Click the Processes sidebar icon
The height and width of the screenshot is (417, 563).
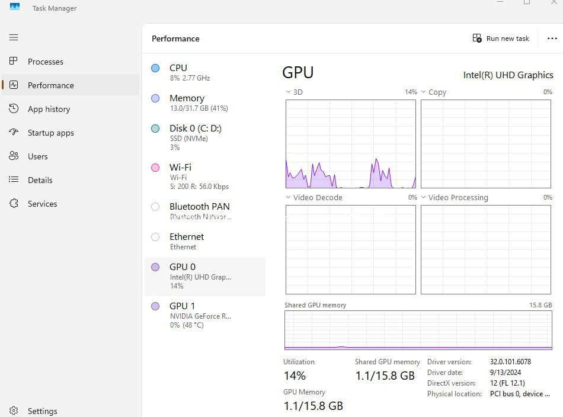pos(13,61)
